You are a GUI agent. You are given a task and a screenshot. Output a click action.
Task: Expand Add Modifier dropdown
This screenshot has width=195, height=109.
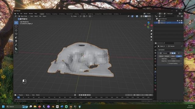[x=170, y=50]
